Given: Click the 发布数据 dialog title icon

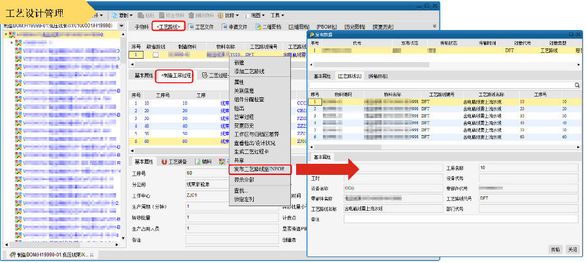Looking at the screenshot, I should coord(312,35).
